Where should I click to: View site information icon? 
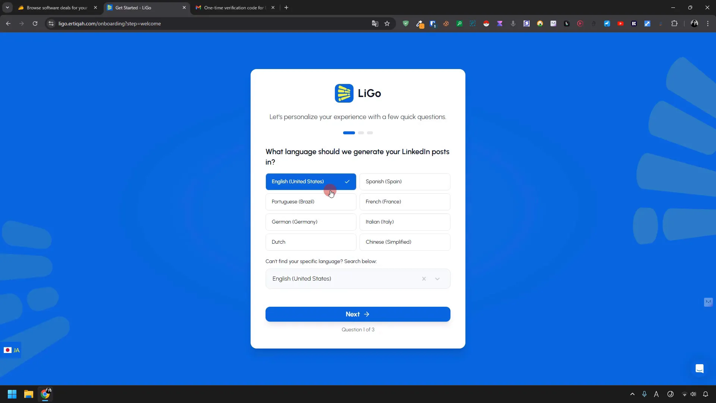(51, 24)
